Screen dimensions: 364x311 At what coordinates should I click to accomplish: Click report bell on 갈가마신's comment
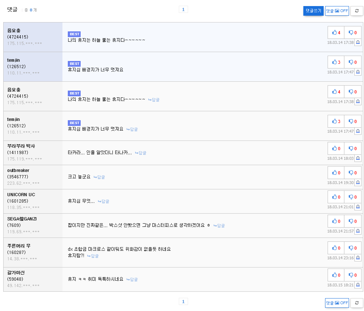tap(358, 285)
